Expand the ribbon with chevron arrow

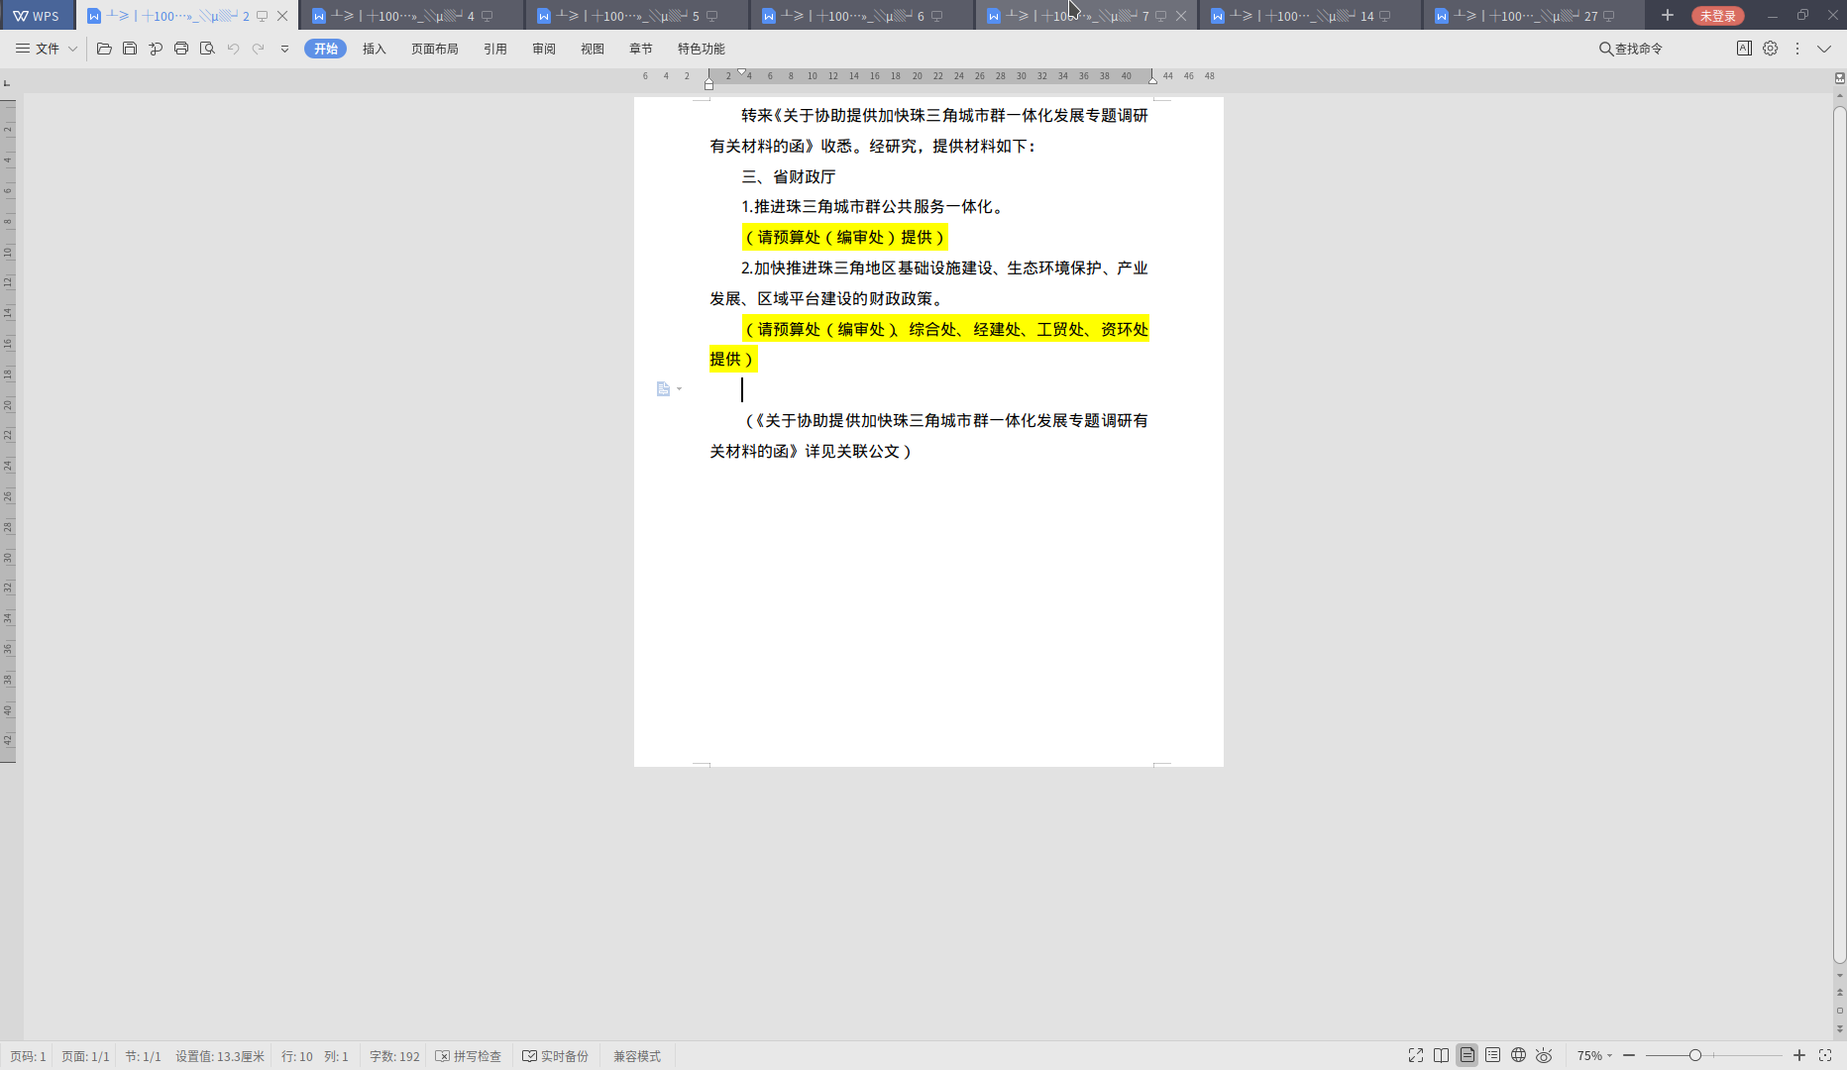pos(1824,49)
